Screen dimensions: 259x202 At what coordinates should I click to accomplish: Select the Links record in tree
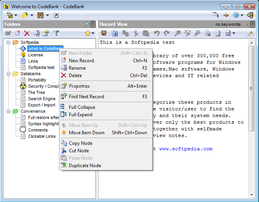(33, 61)
